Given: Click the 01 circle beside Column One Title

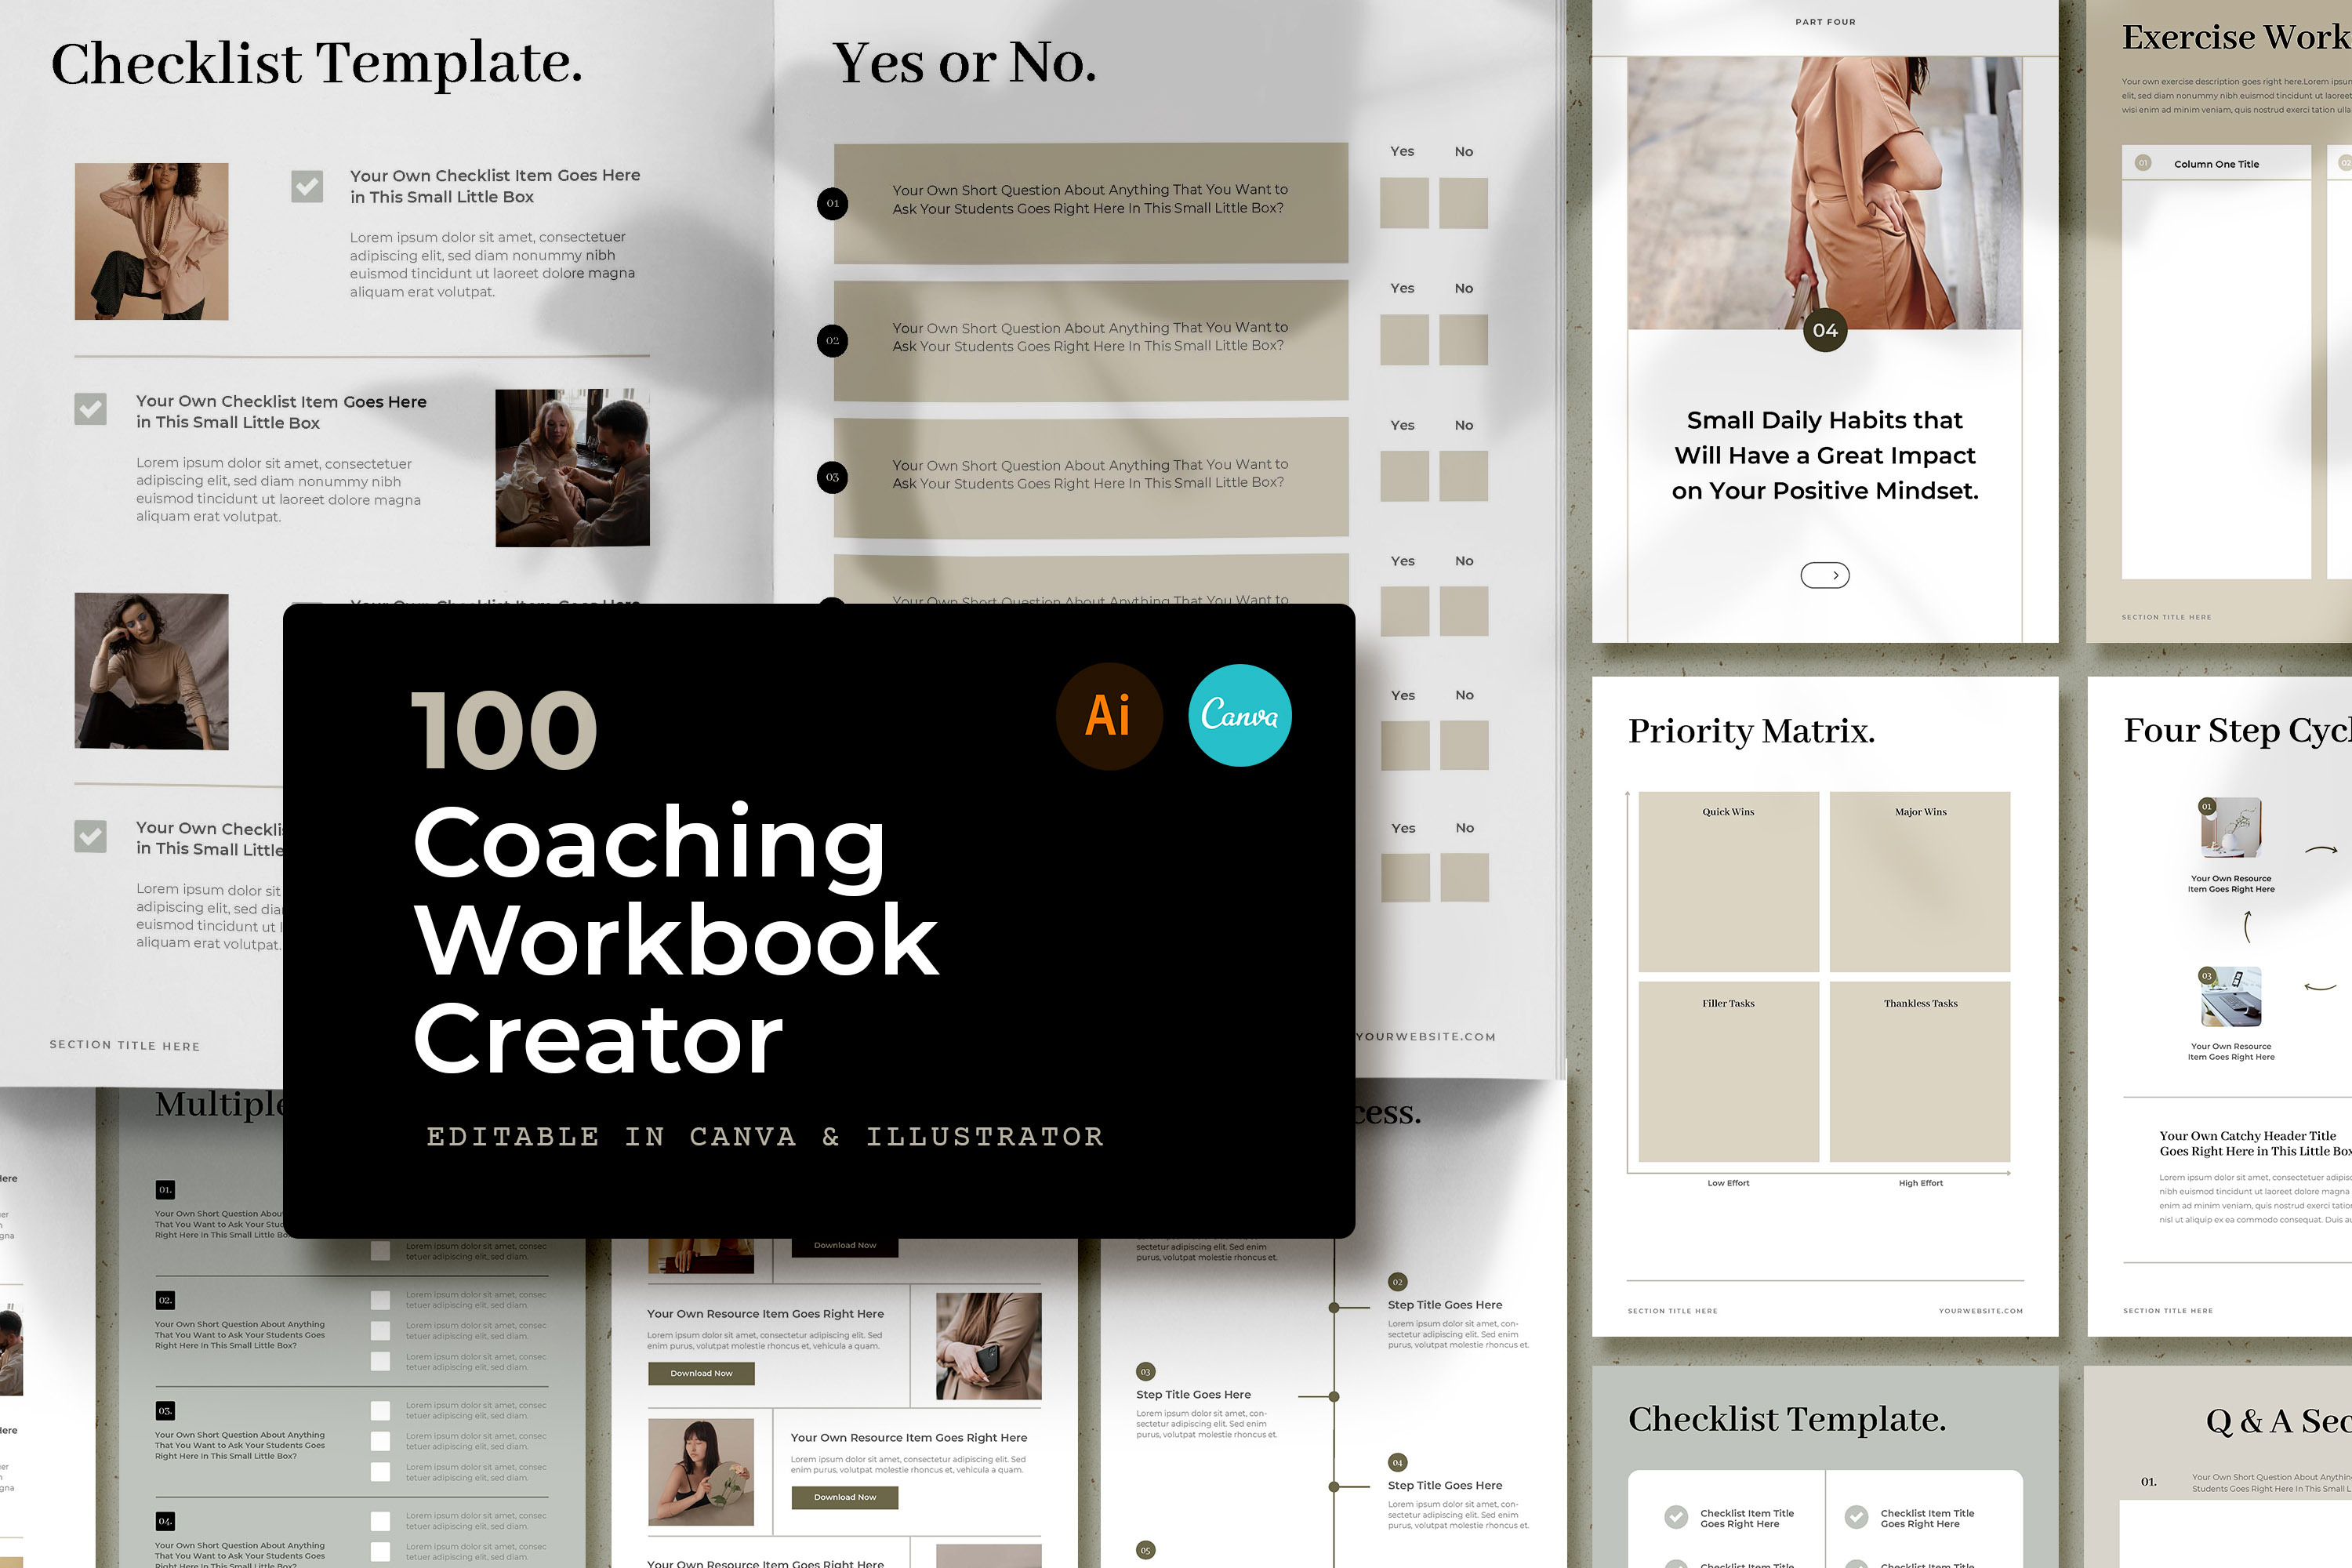Looking at the screenshot, I should click(x=2143, y=163).
